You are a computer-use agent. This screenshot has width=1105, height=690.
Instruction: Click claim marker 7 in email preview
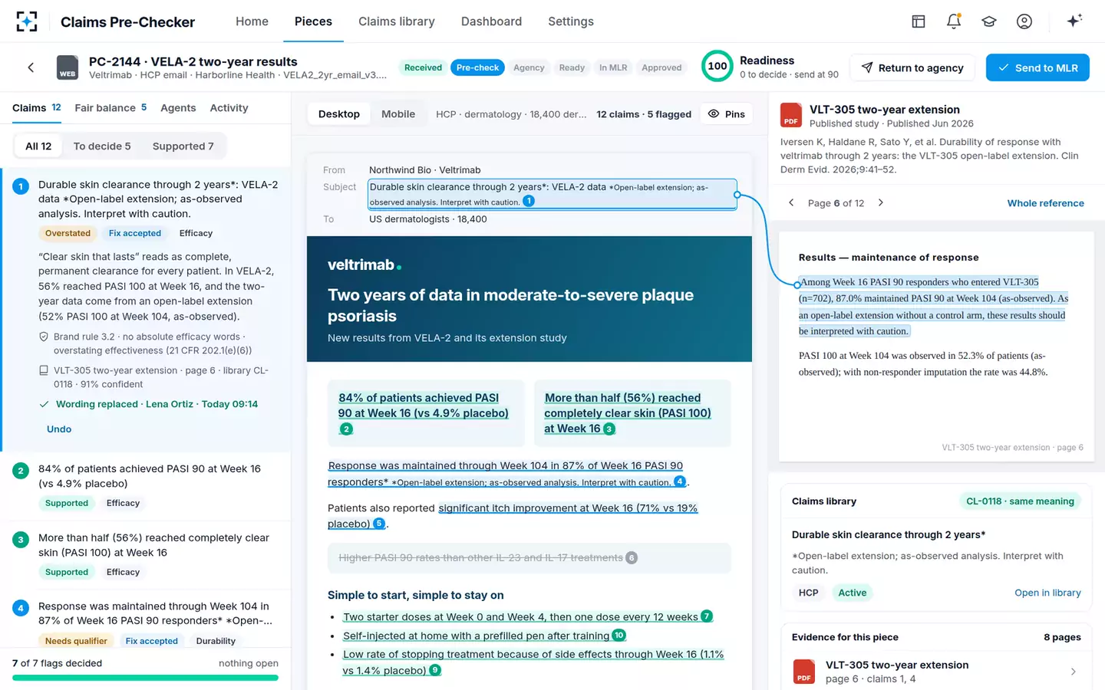707,616
